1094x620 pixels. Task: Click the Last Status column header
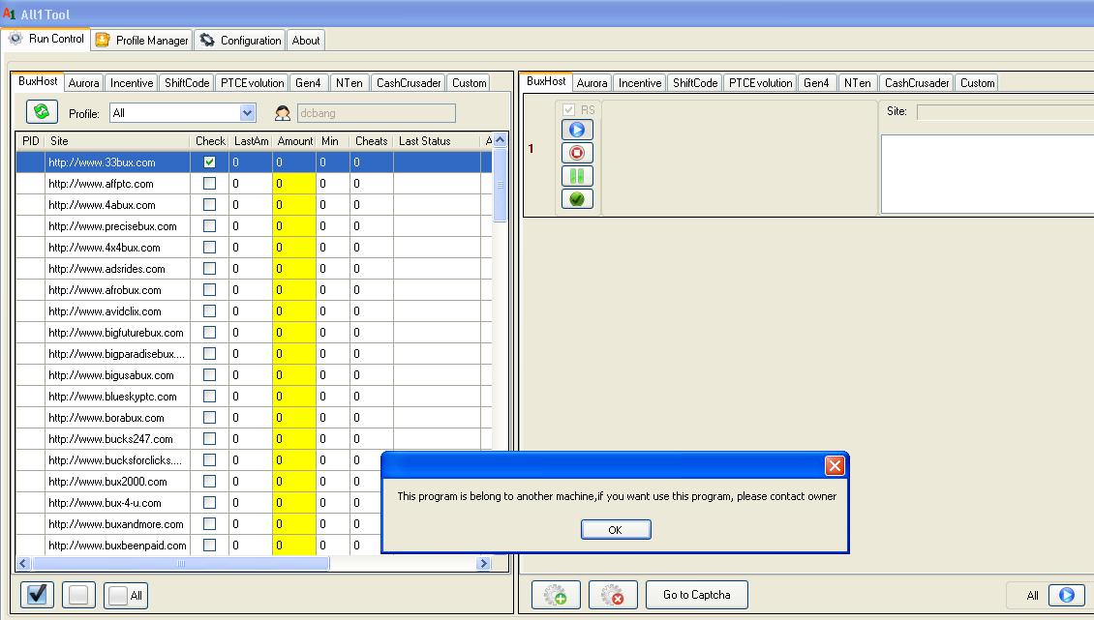pyautogui.click(x=437, y=141)
